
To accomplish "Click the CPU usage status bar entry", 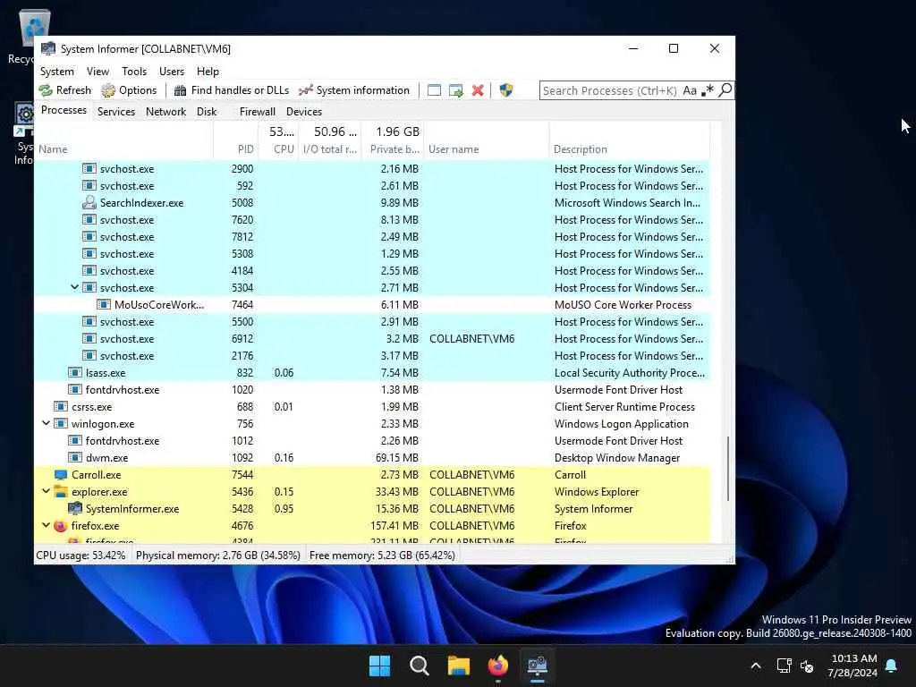I will coord(81,555).
